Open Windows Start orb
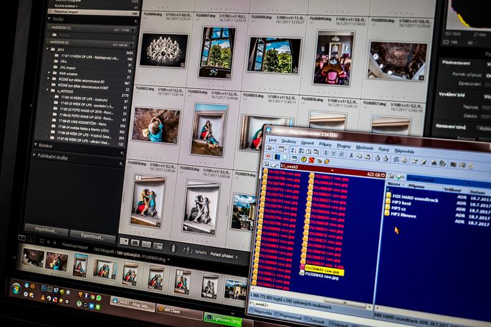491x327 pixels. click(16, 288)
